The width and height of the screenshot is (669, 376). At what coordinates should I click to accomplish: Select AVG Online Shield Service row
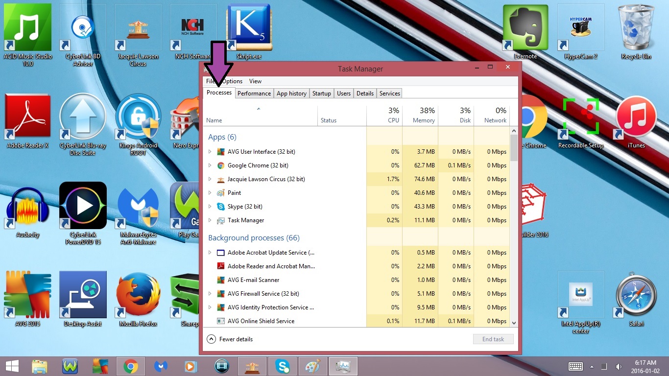point(357,321)
